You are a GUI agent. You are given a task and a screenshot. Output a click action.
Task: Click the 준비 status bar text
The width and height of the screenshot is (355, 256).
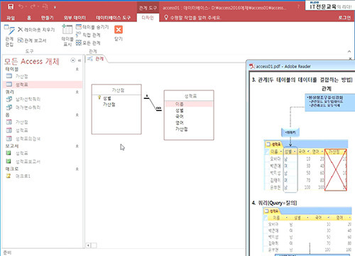[7, 252]
